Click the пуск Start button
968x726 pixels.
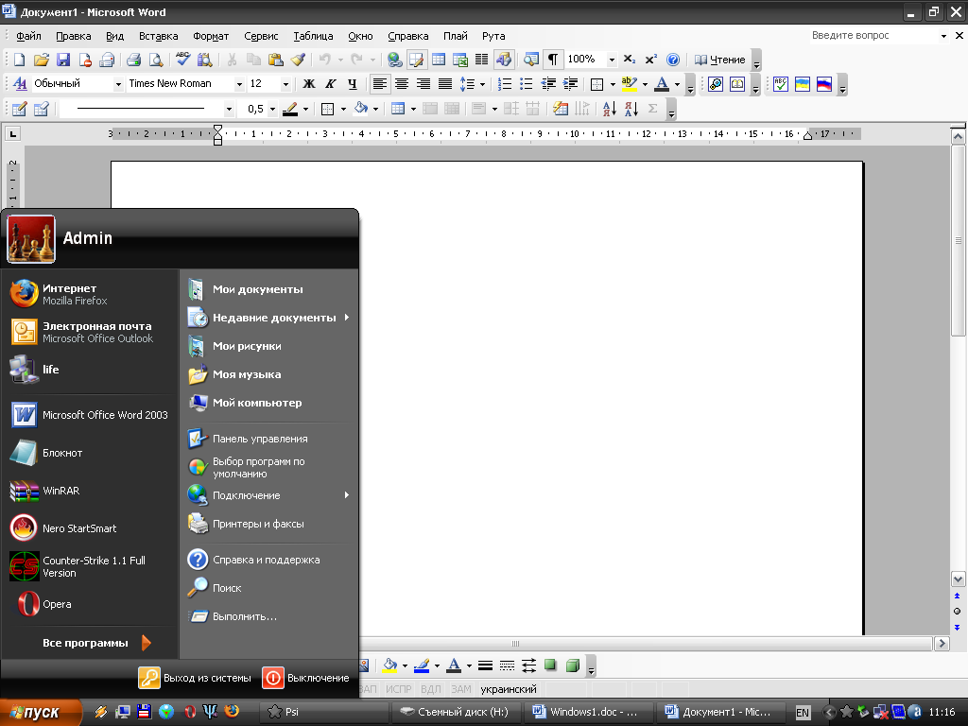coord(41,713)
